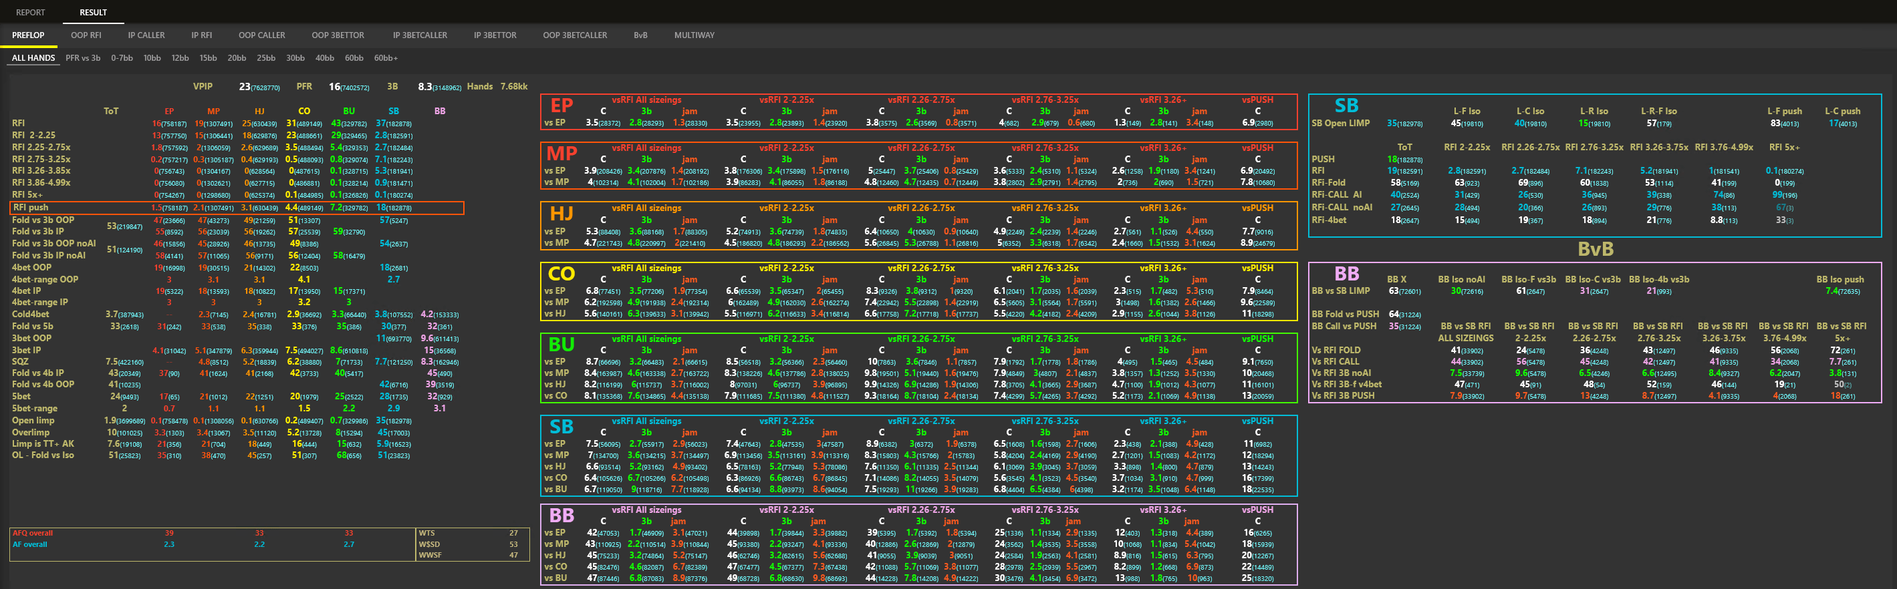
Task: Select the RESULT tab
Action: tap(93, 13)
